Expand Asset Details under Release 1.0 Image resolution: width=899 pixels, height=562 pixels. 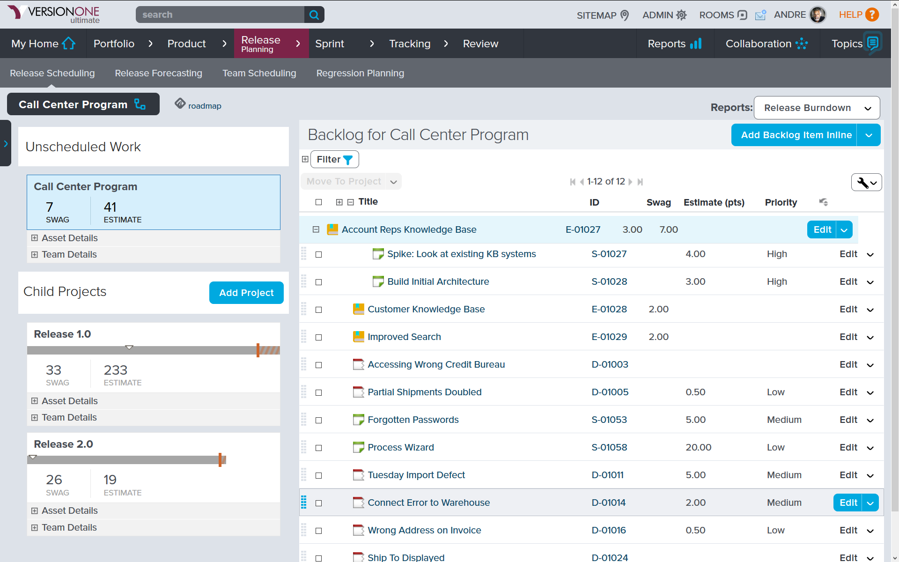pos(35,401)
